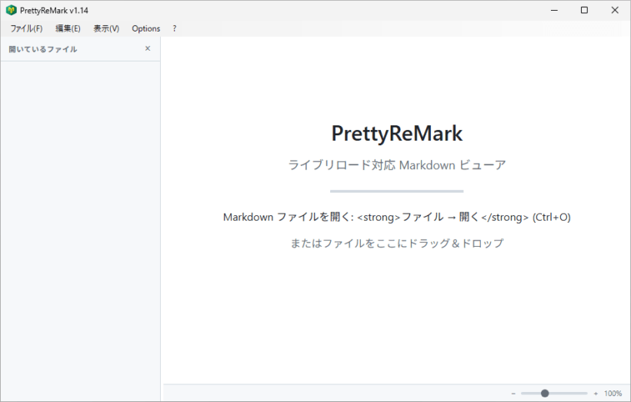Click the Markdown ファイルを開く instruction line
Image resolution: width=631 pixels, height=402 pixels.
[x=397, y=217]
